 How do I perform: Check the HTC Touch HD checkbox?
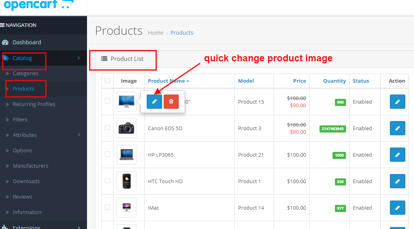click(x=107, y=181)
